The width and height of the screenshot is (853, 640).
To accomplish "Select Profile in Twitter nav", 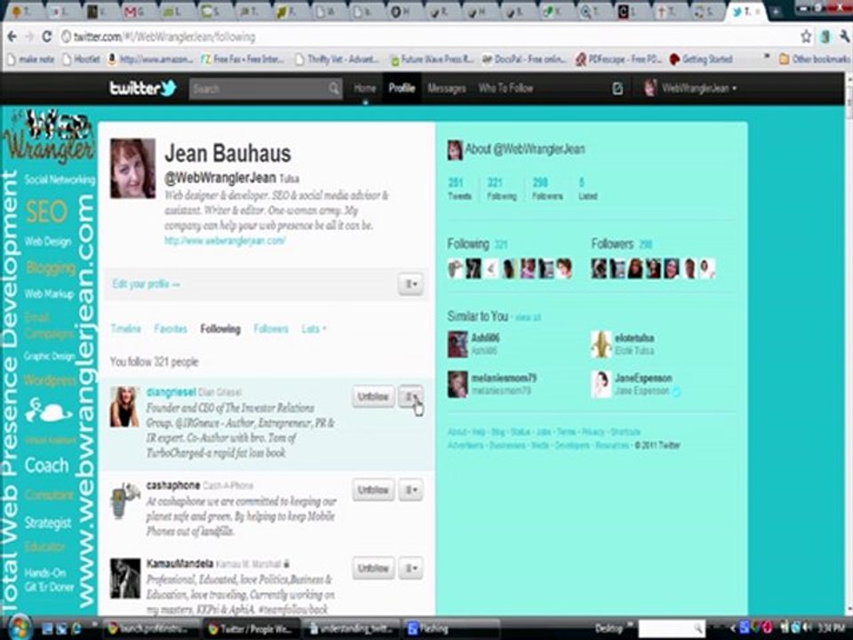I will point(402,88).
